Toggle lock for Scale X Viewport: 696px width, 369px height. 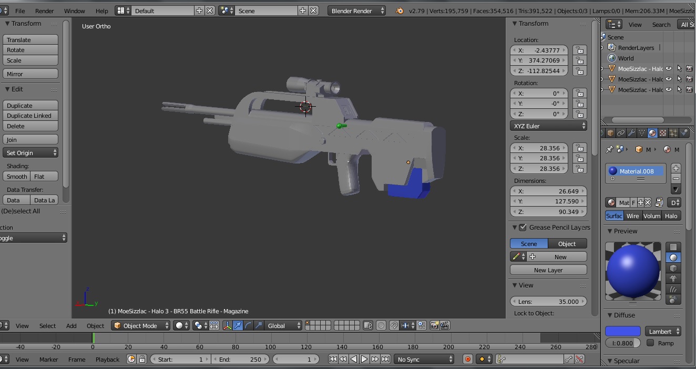(579, 148)
